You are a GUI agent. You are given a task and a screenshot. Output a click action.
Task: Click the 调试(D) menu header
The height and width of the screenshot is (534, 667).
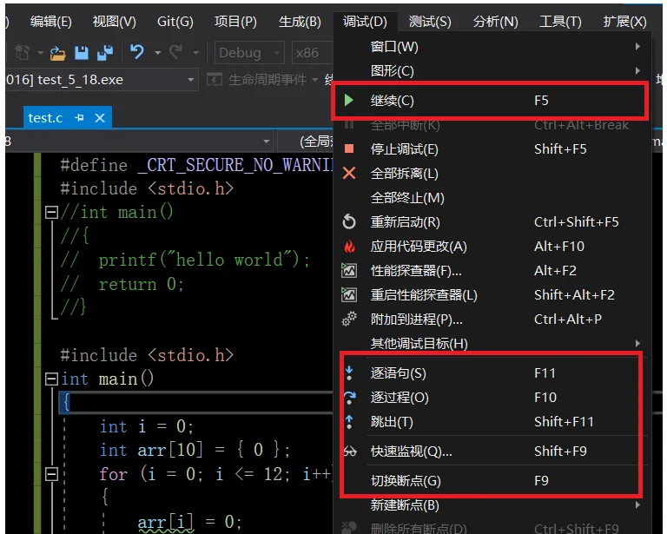pyautogui.click(x=365, y=21)
